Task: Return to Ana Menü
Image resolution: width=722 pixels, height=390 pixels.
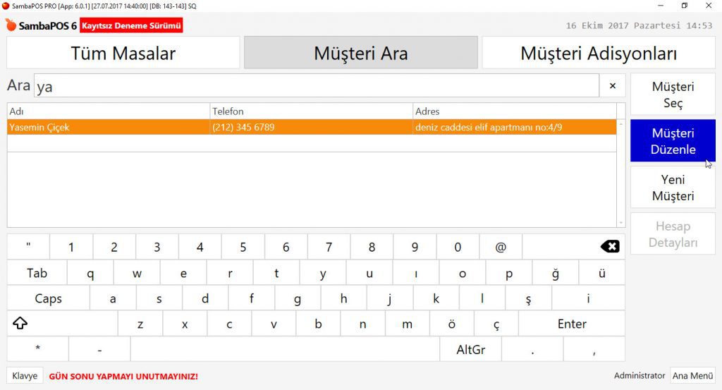Action: coord(692,376)
